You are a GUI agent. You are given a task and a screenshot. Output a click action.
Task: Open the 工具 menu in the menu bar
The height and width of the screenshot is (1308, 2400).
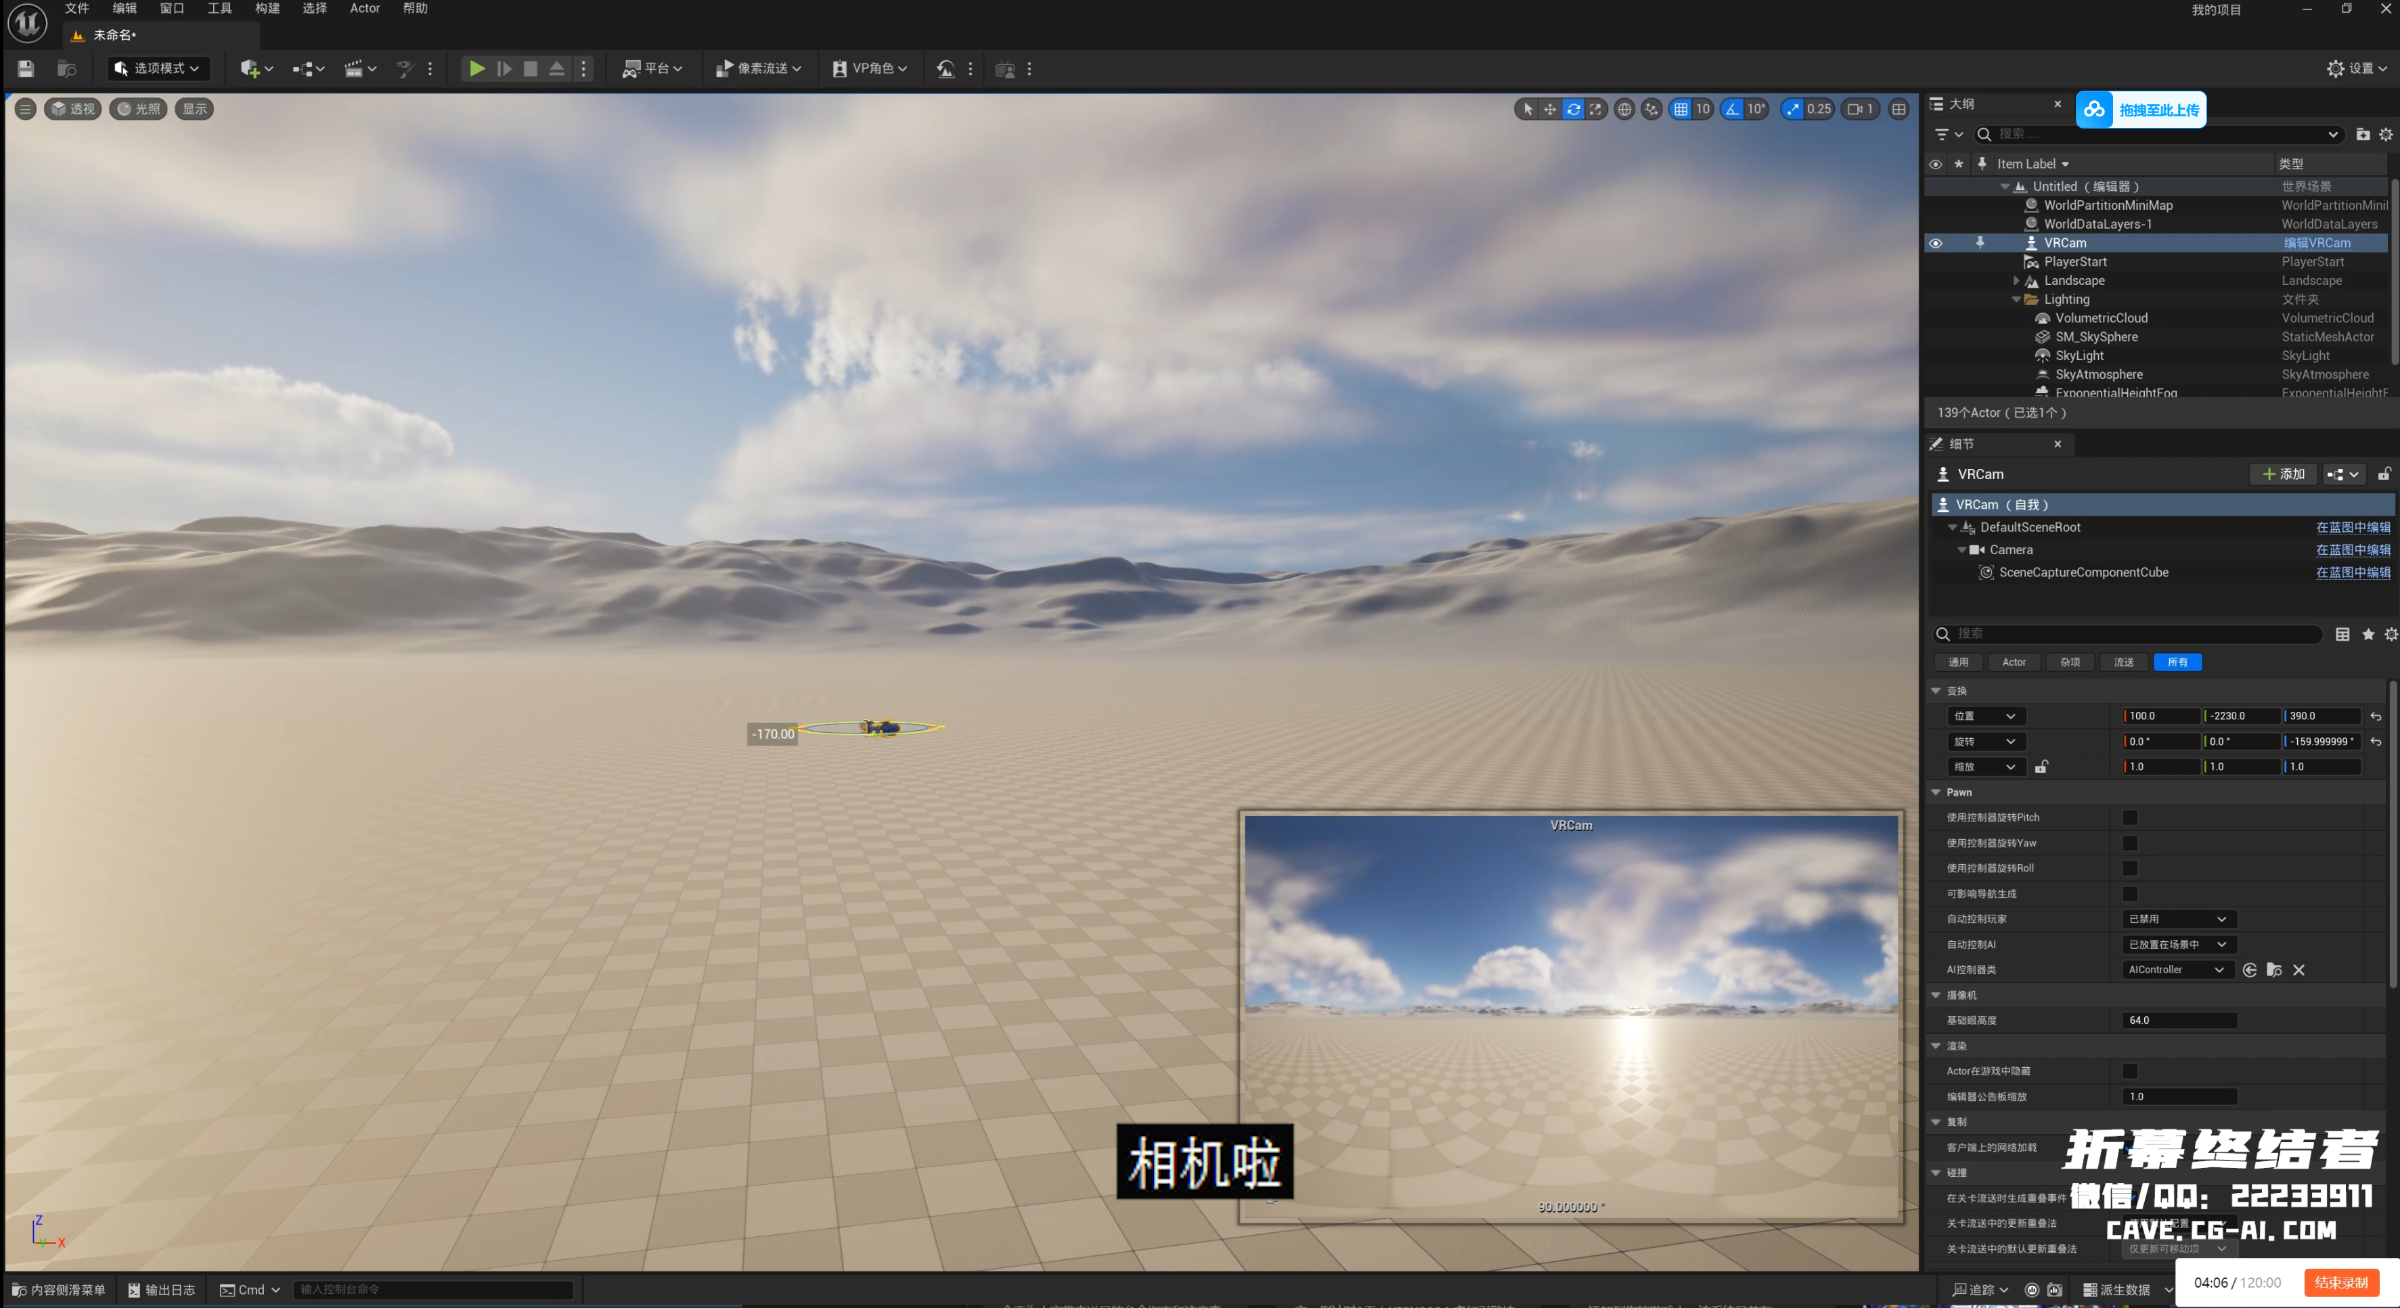pos(220,8)
